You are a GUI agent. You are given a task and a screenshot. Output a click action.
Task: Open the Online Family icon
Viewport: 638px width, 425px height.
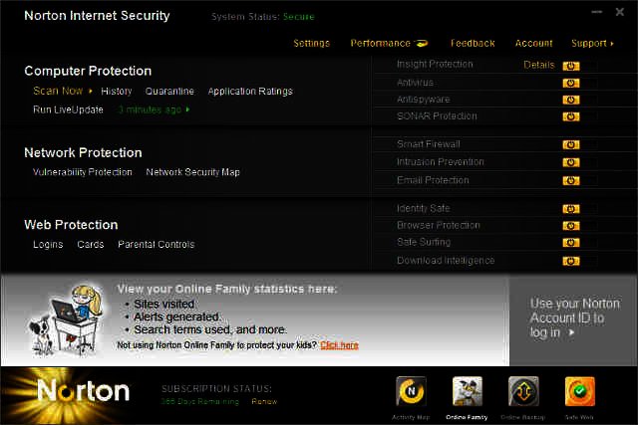468,391
